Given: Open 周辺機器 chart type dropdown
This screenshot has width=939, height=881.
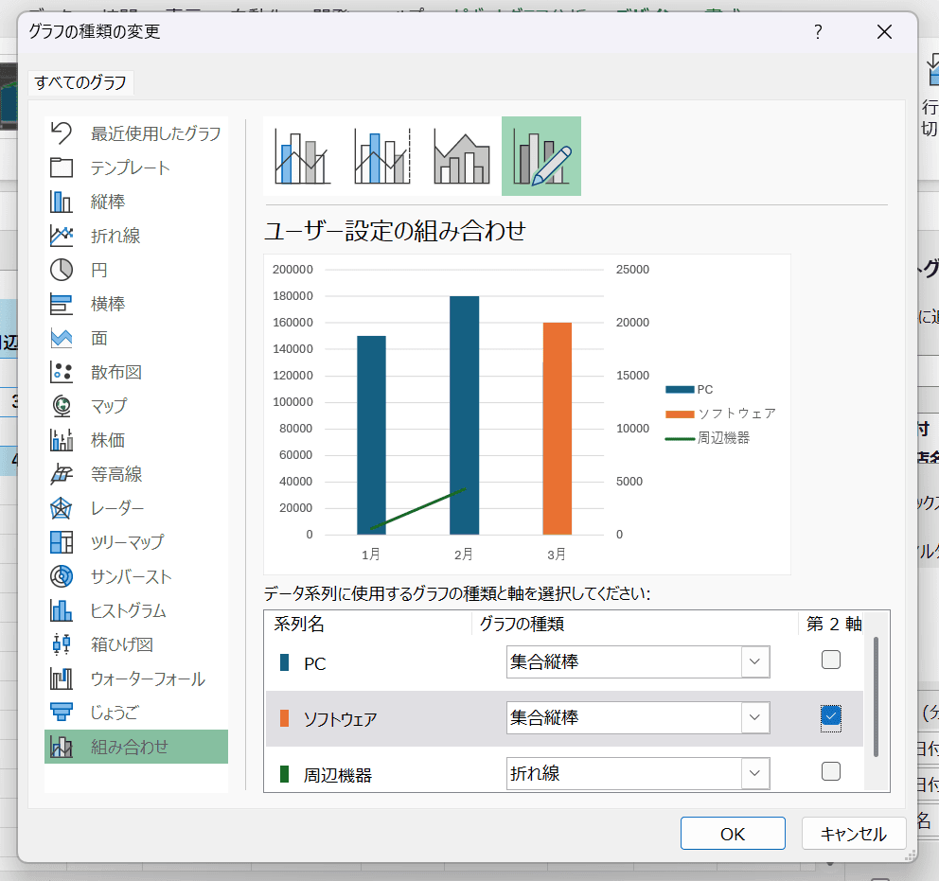Looking at the screenshot, I should 754,773.
